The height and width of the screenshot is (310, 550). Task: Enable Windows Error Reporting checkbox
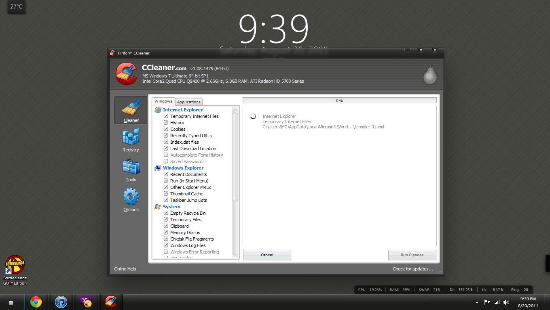coord(166,252)
